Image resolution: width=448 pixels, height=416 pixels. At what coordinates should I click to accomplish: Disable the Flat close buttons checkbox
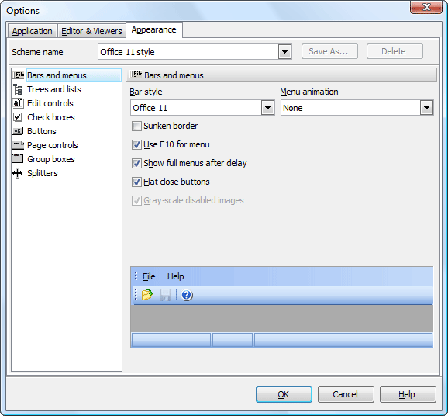[136, 182]
